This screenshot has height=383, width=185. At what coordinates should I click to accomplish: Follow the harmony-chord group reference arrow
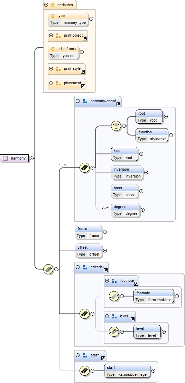click(x=118, y=104)
